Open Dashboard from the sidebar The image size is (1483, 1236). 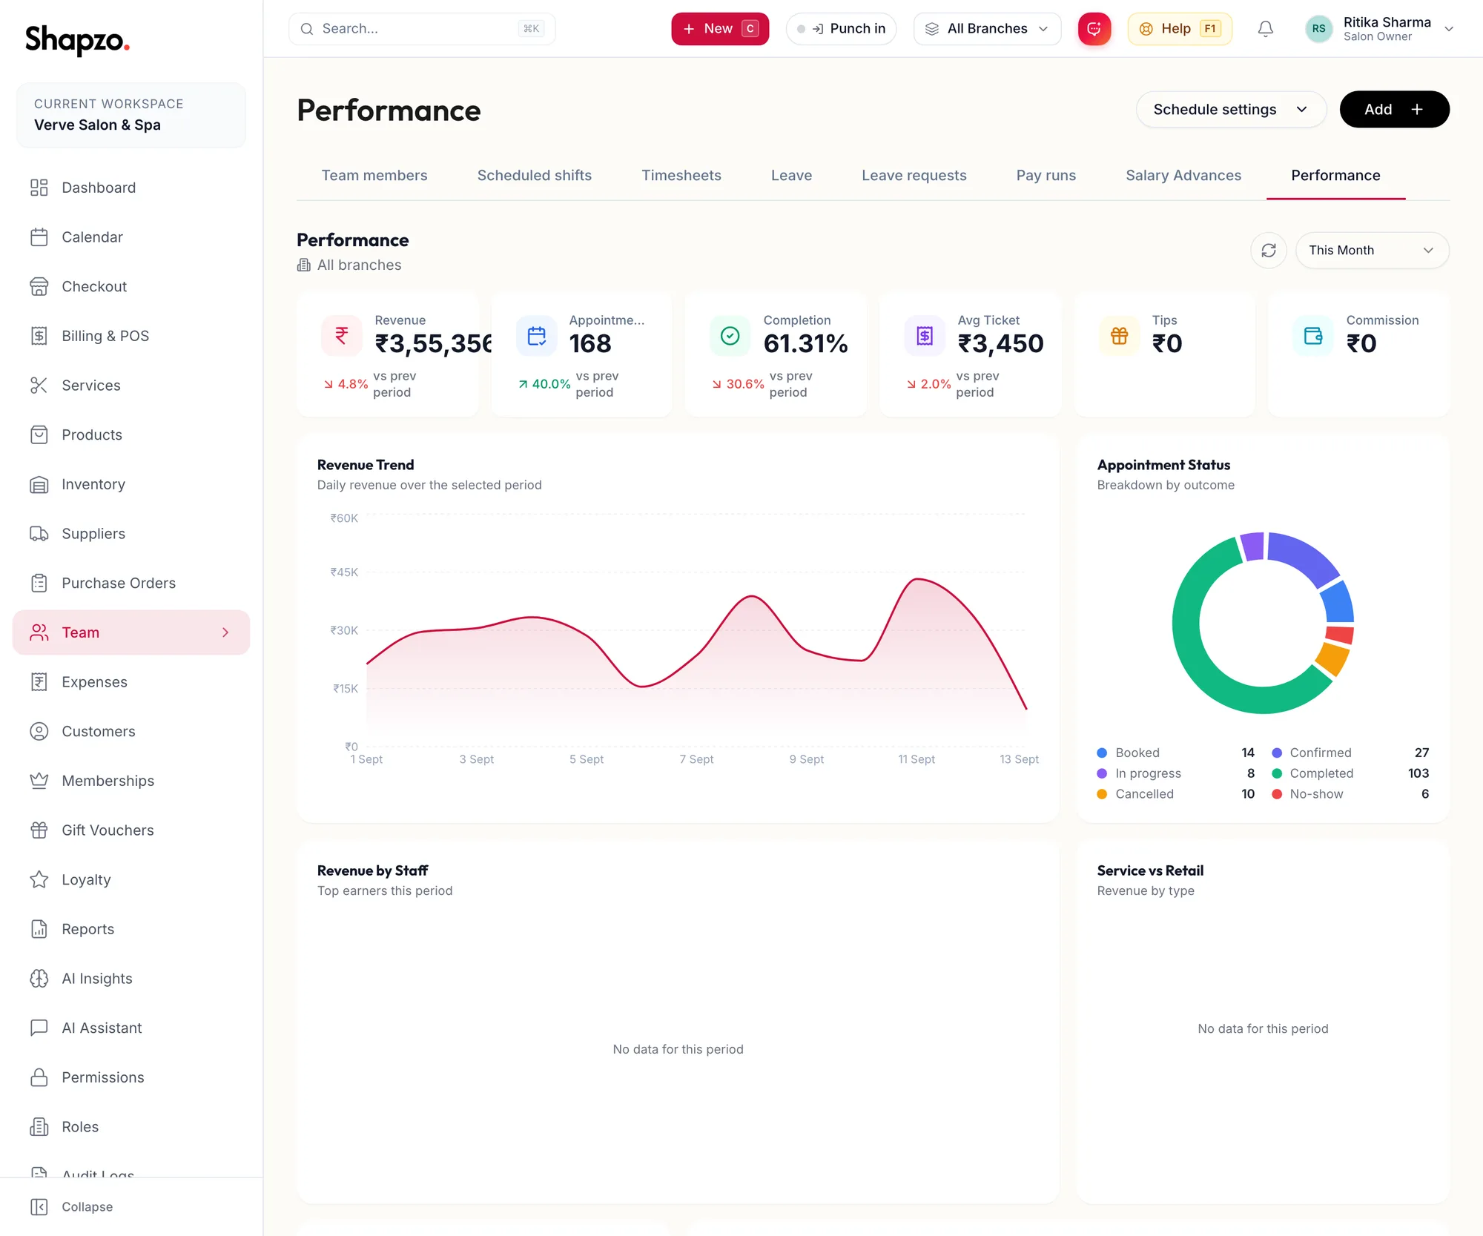click(x=131, y=188)
